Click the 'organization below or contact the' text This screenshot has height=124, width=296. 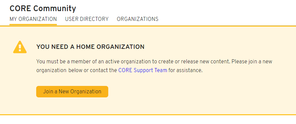(x=77, y=70)
